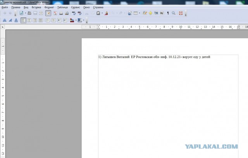Open the Правка menu
248x158 pixels.
[x=15, y=7]
